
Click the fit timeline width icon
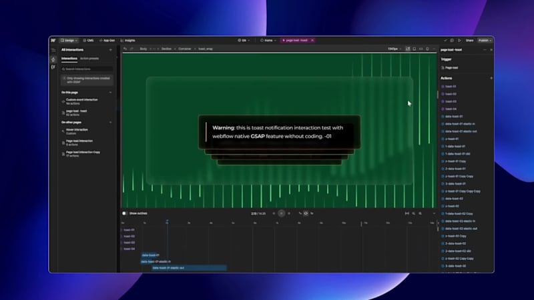(407, 213)
